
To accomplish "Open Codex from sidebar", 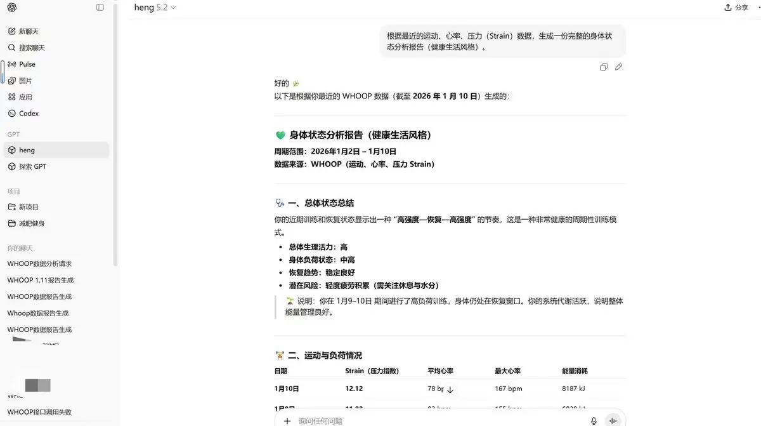I will tap(56, 114).
